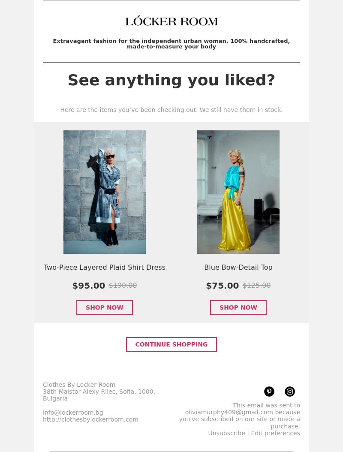Viewport: 343px width, 452px height.
Task: Click the Lócker Room logo
Action: tap(171, 21)
